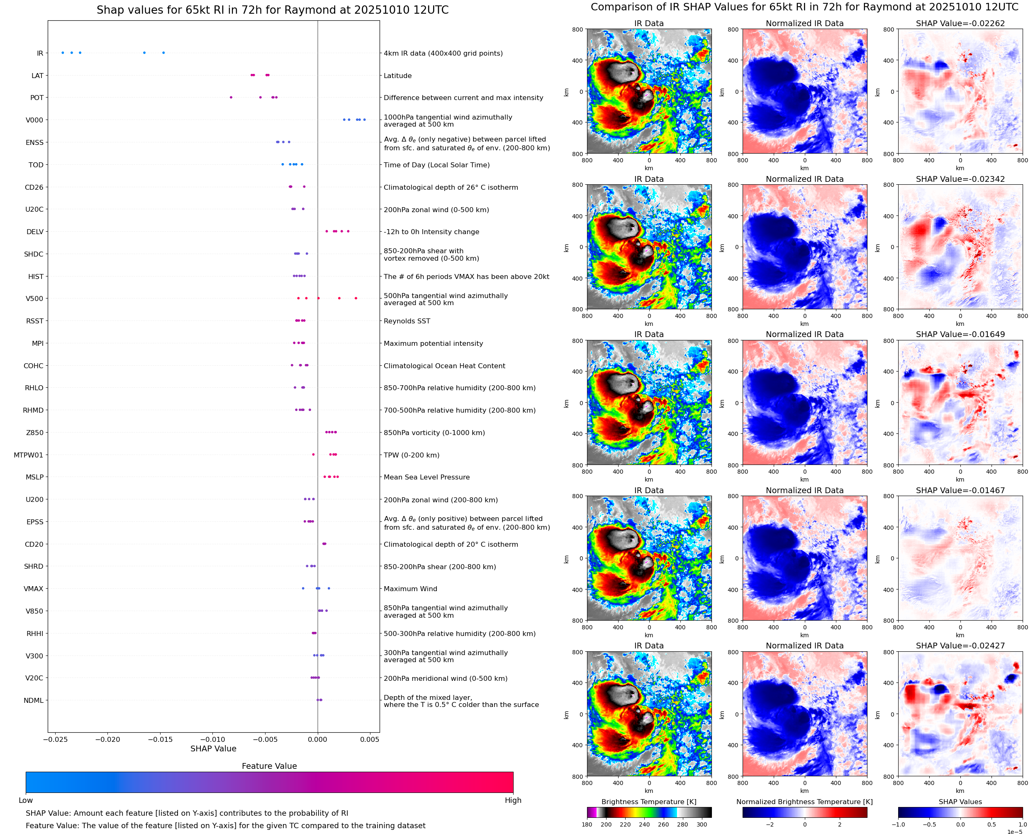
Task: Click the 'Reynolds SST' description text
Action: [x=407, y=321]
